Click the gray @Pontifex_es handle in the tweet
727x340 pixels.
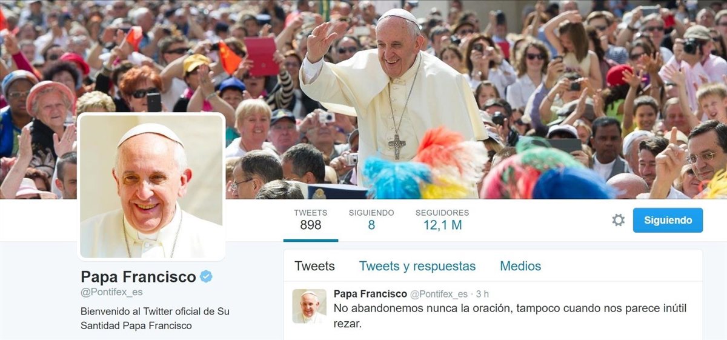[439, 294]
